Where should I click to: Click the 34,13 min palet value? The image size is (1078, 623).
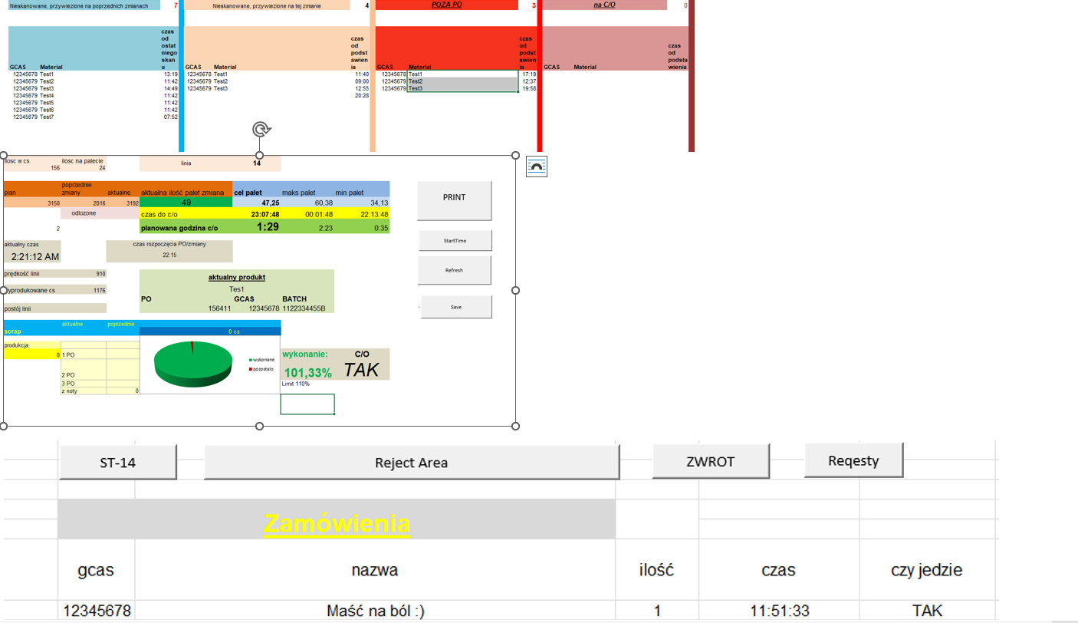[379, 203]
